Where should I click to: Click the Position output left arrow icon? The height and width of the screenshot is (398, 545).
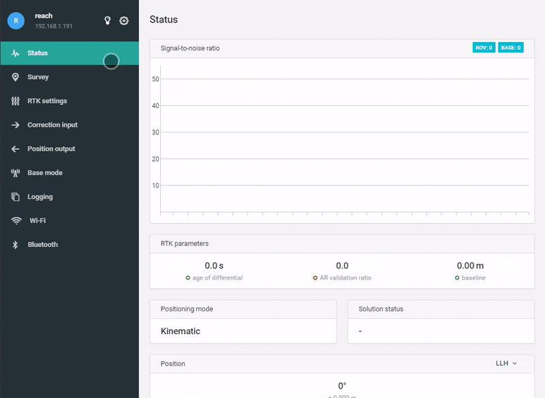pyautogui.click(x=15, y=149)
